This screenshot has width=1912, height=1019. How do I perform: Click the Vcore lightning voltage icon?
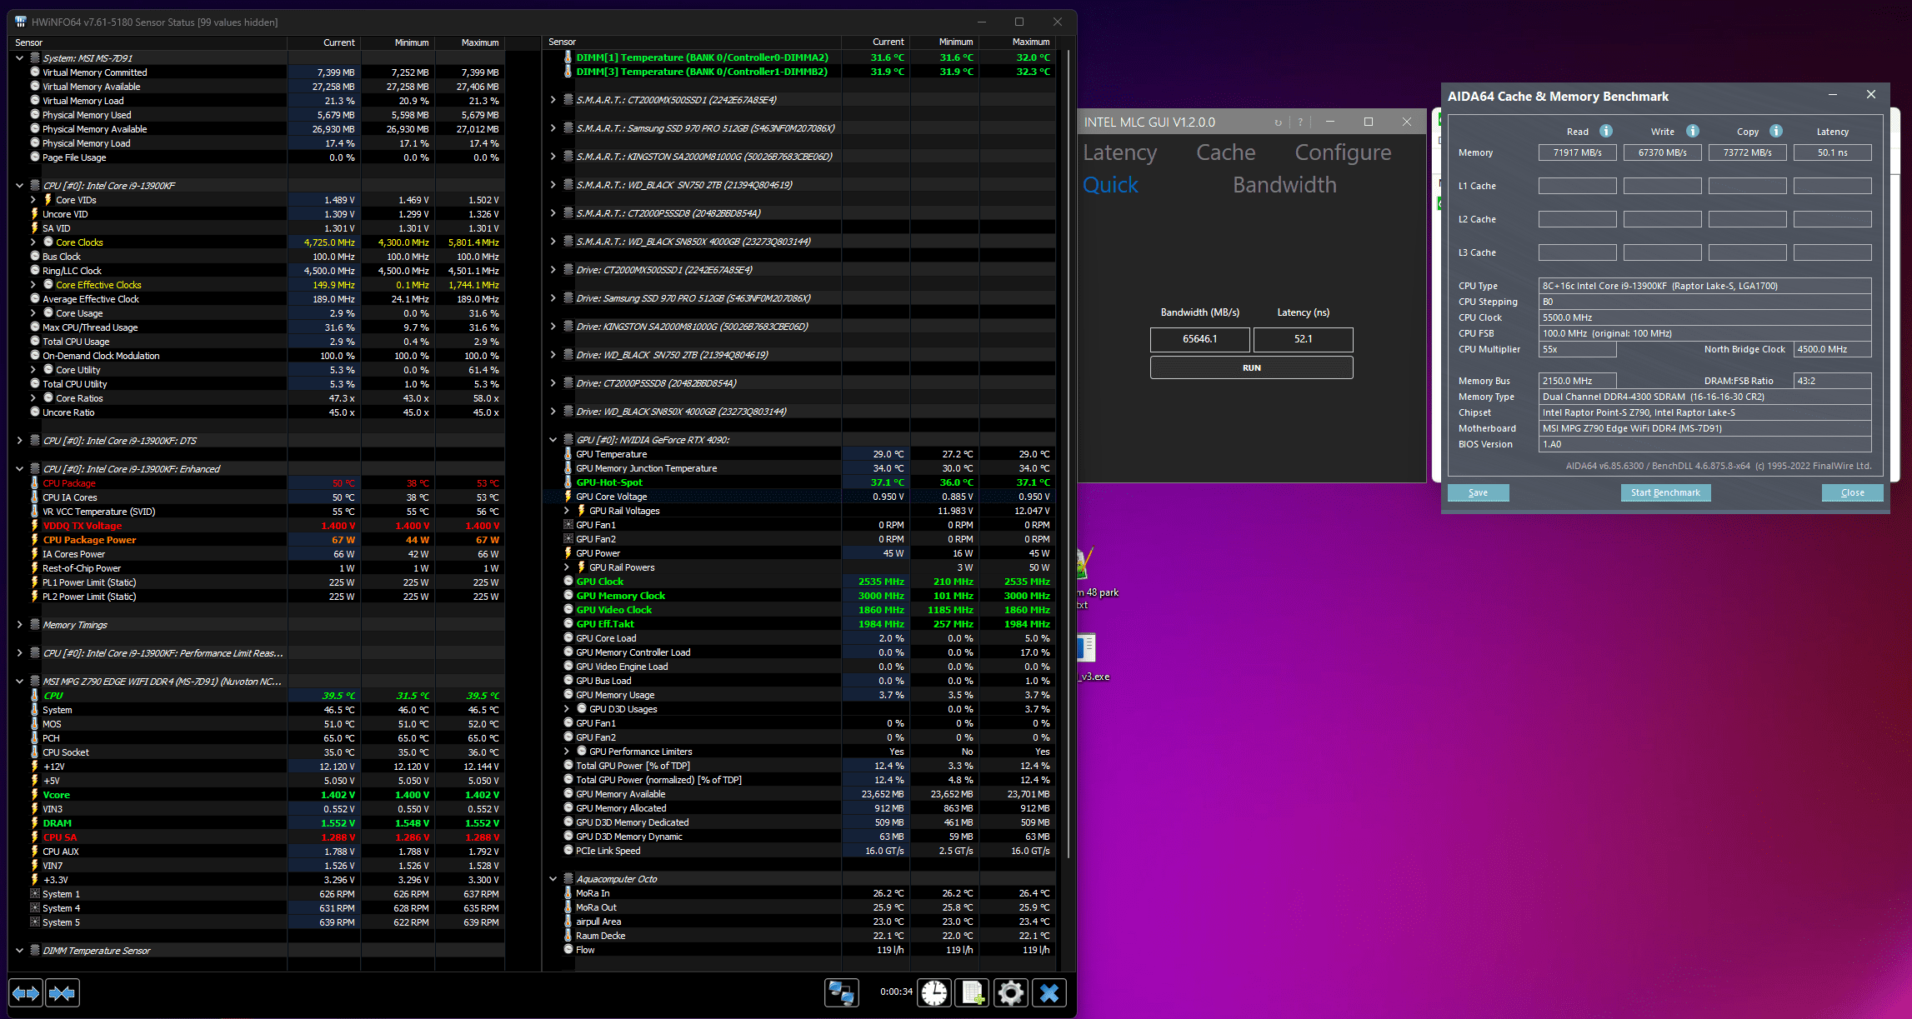point(35,795)
